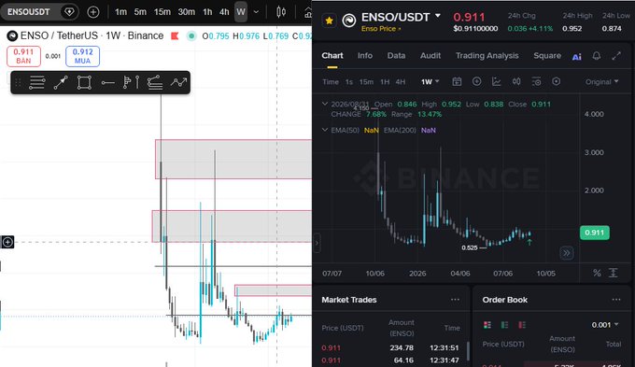The height and width of the screenshot is (367, 635).
Task: Jump to latest candle with double-arrow button
Action: pyautogui.click(x=567, y=253)
